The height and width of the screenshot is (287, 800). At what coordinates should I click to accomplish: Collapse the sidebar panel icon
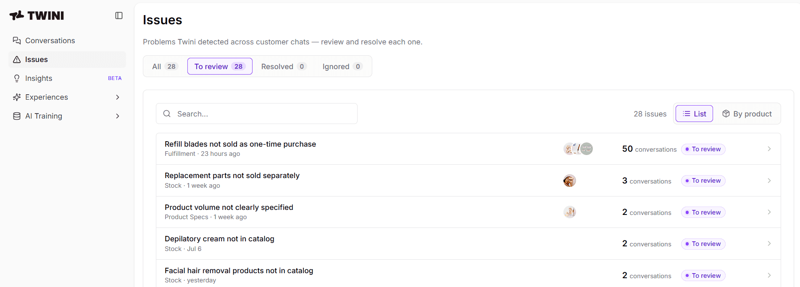(x=119, y=16)
